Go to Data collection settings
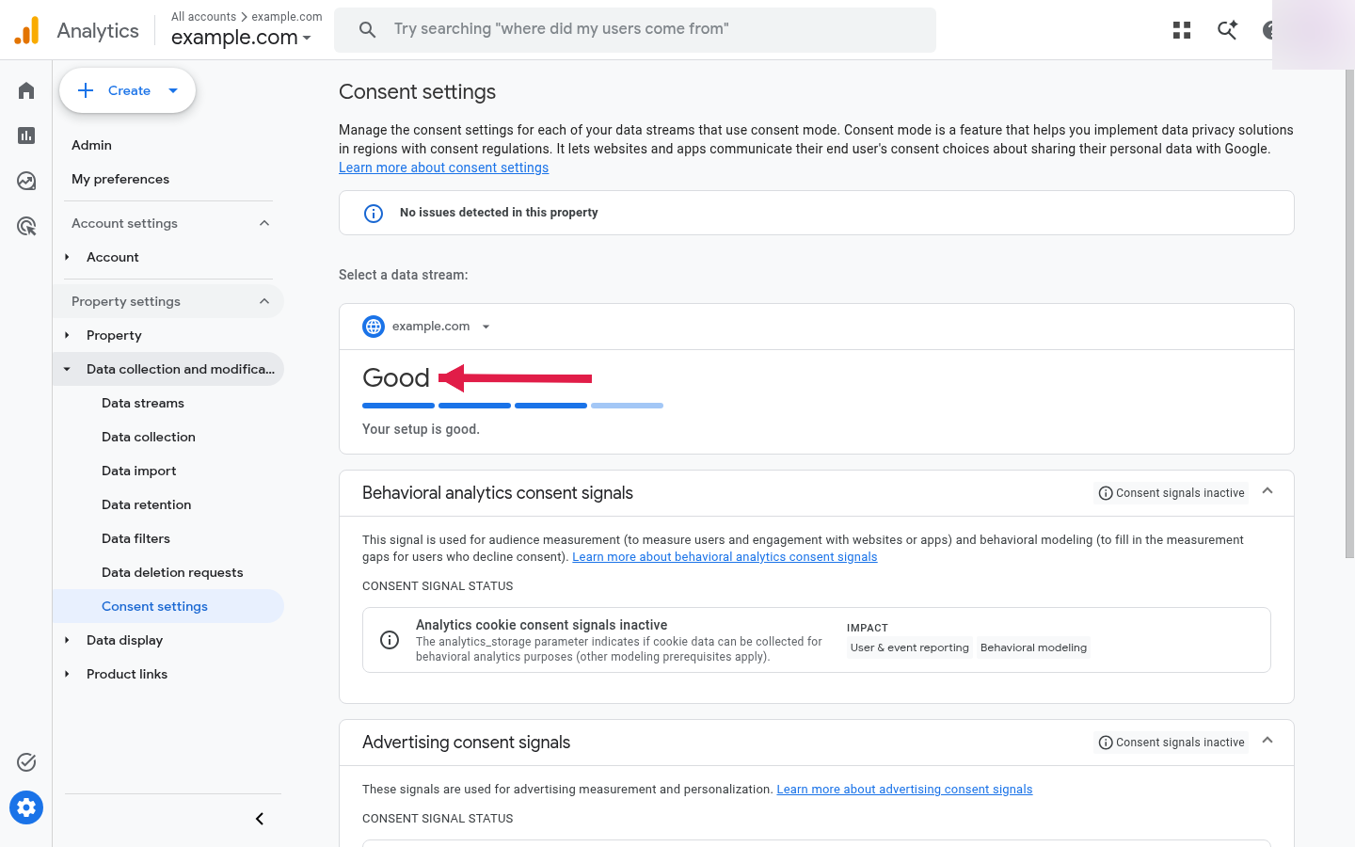Screen dimensions: 1355x847 149,437
